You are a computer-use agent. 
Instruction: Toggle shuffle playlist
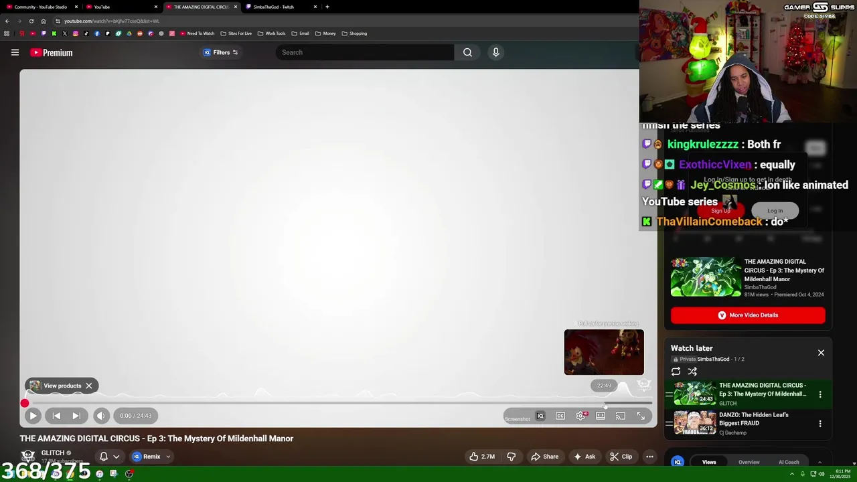tap(692, 372)
